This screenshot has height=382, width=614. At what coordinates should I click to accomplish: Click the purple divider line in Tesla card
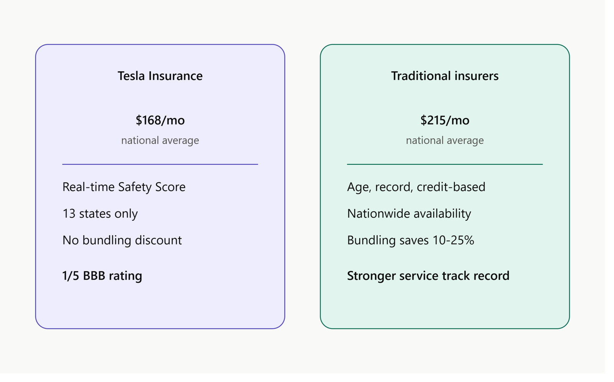tap(160, 164)
